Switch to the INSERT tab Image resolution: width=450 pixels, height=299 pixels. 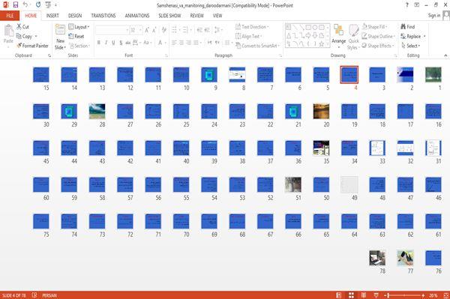52,16
